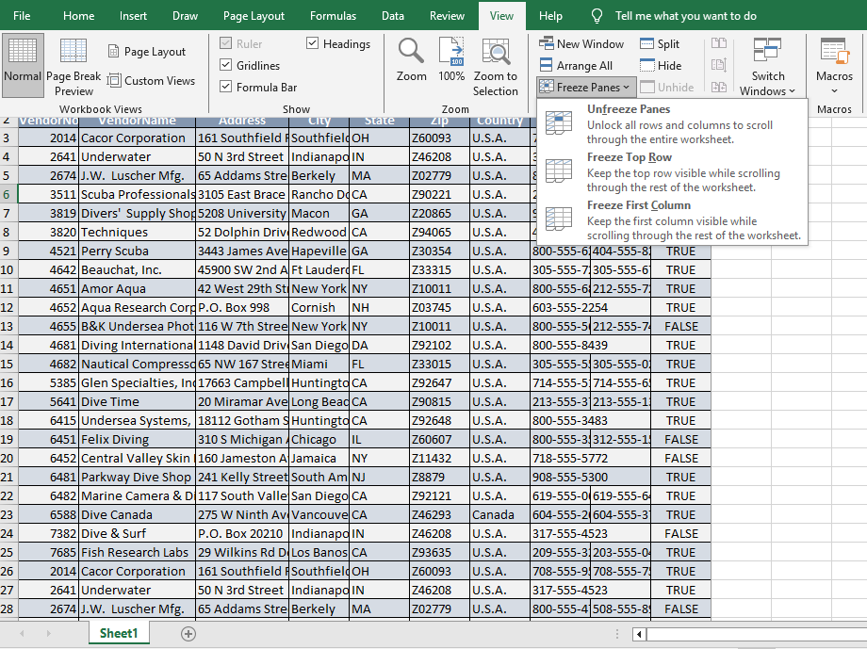Split the worksheet window

[x=659, y=43]
